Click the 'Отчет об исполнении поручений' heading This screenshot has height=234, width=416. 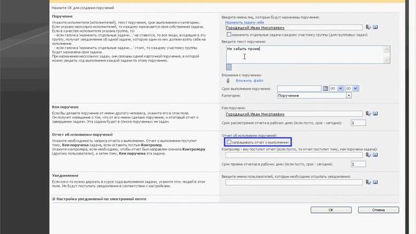click(x=83, y=135)
